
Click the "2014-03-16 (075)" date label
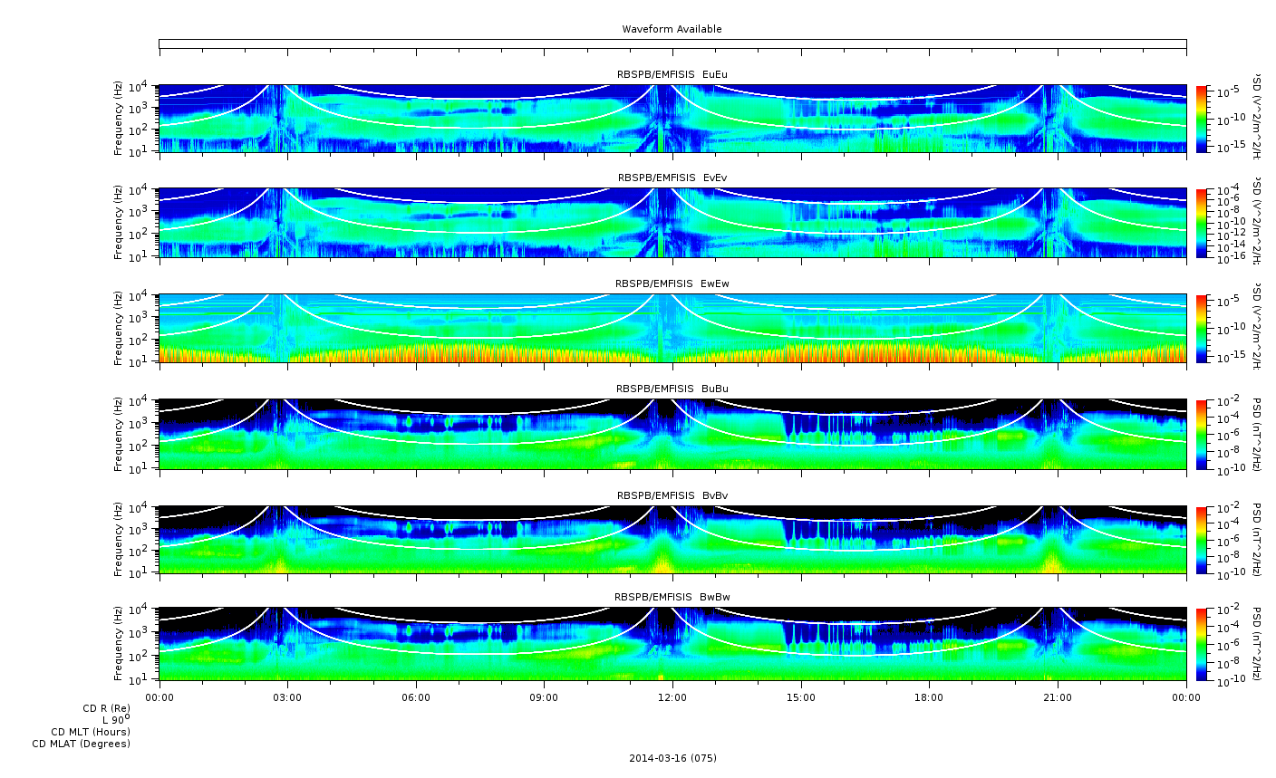point(672,758)
